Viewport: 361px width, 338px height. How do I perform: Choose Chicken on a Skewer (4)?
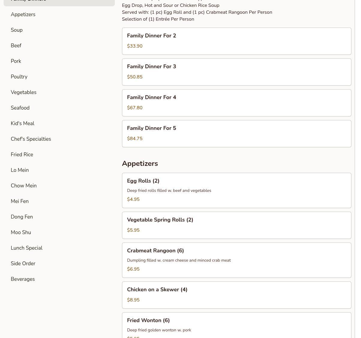pyautogui.click(x=236, y=295)
